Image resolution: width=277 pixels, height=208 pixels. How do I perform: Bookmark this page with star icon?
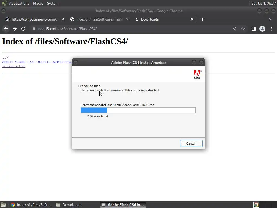point(243,29)
